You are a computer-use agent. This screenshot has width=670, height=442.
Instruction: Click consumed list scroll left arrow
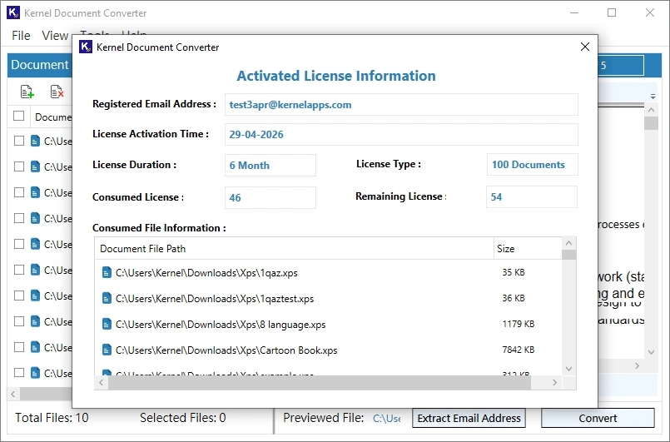point(102,382)
